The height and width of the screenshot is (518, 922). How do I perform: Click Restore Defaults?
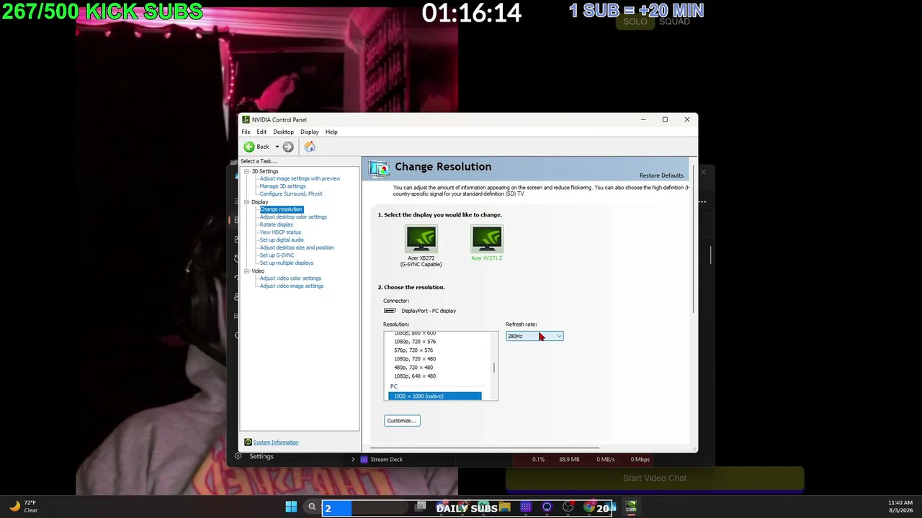[x=661, y=176]
